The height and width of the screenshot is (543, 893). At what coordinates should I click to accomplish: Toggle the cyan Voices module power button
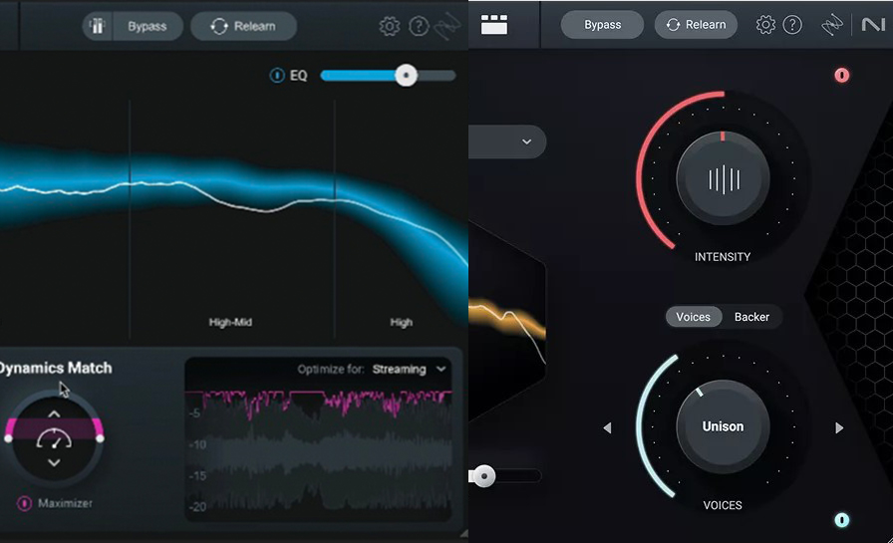tap(842, 520)
